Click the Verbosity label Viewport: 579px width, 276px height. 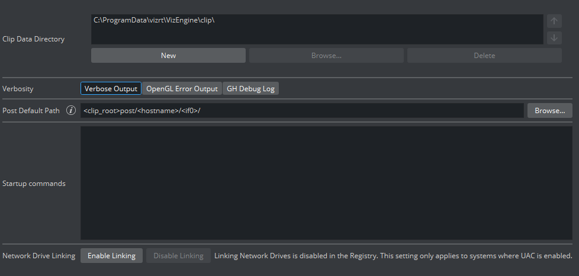18,89
